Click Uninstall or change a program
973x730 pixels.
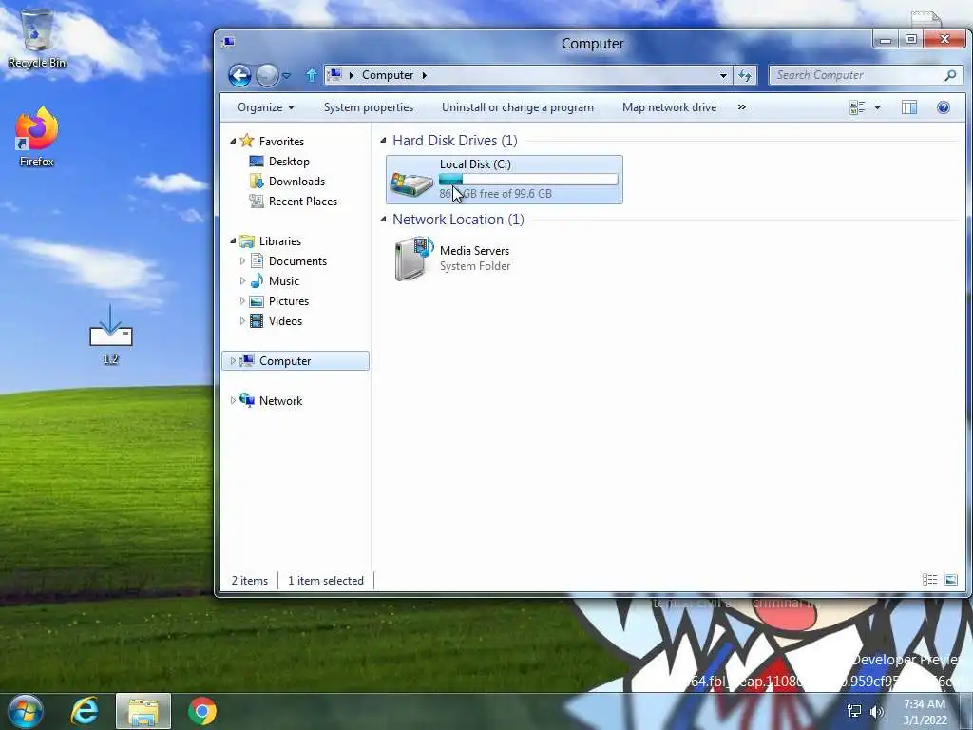point(518,107)
